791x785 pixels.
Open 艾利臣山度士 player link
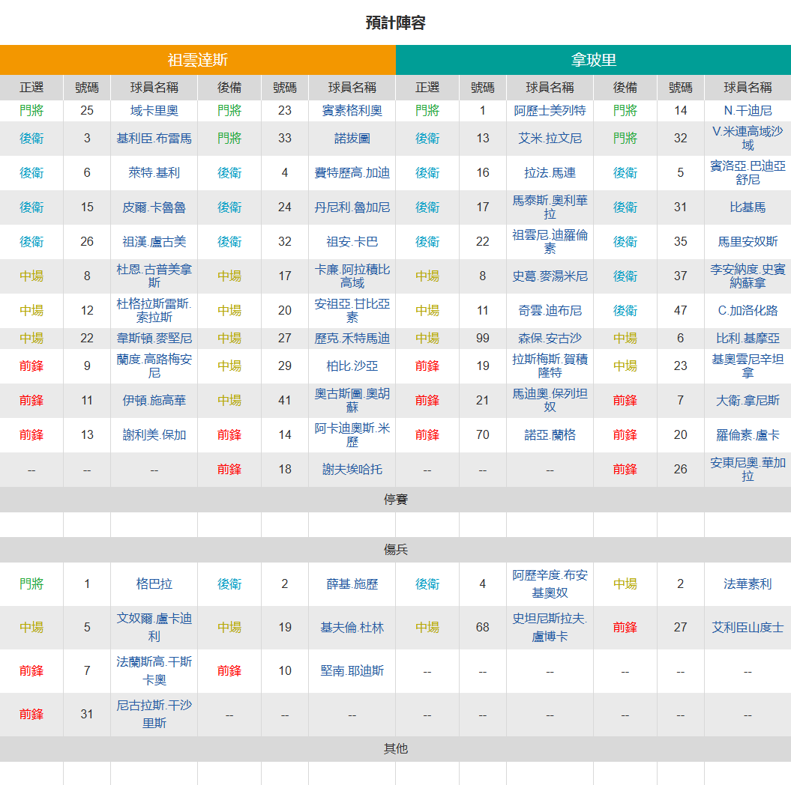point(748,627)
